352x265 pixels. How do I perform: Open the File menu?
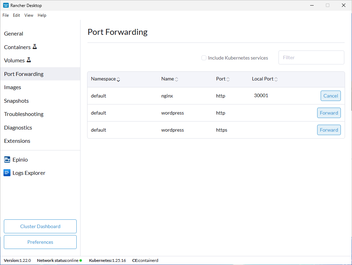pos(6,15)
